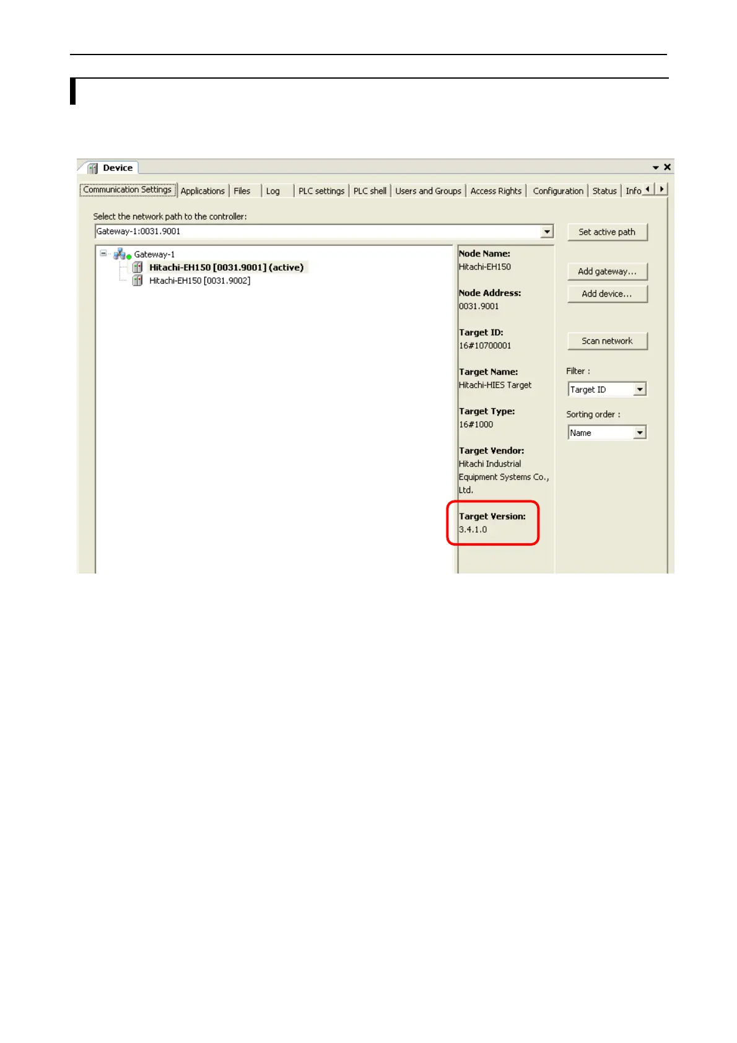This screenshot has width=737, height=1043.
Task: Open the Configuration tab
Action: pyautogui.click(x=558, y=191)
